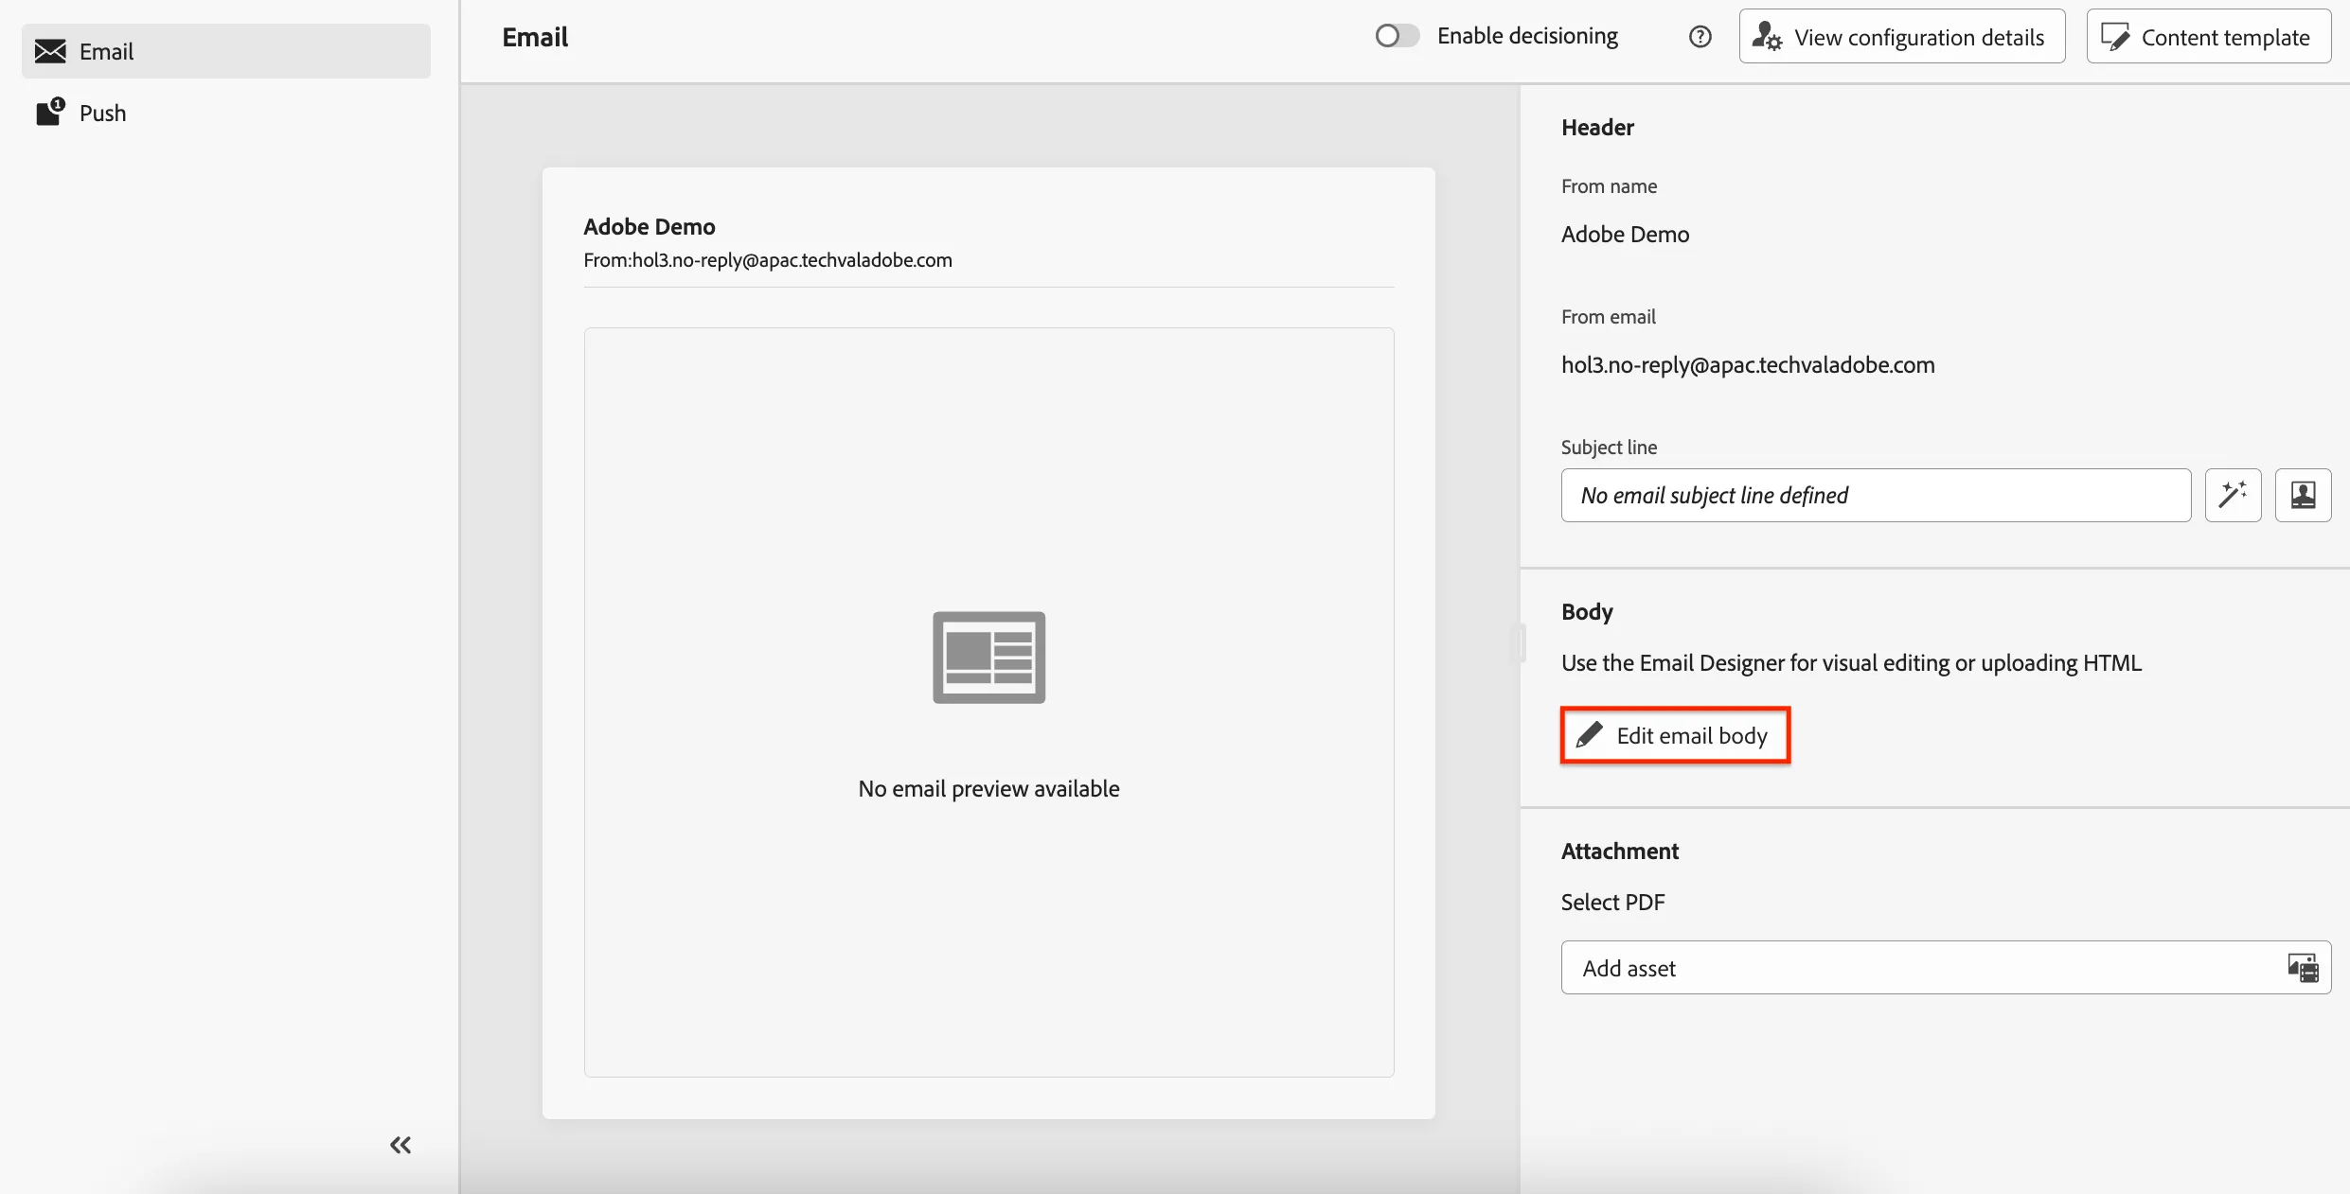
Task: Open the Email channel in the sidebar
Action: (x=225, y=51)
